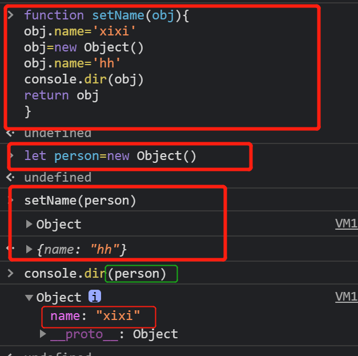Expand the returned {name: "hh"} object

pos(29,249)
